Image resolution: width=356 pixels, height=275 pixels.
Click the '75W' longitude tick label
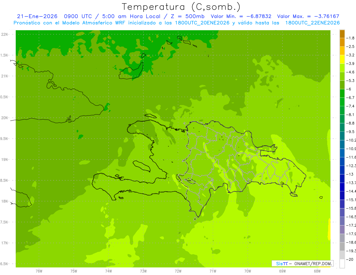(74, 271)
